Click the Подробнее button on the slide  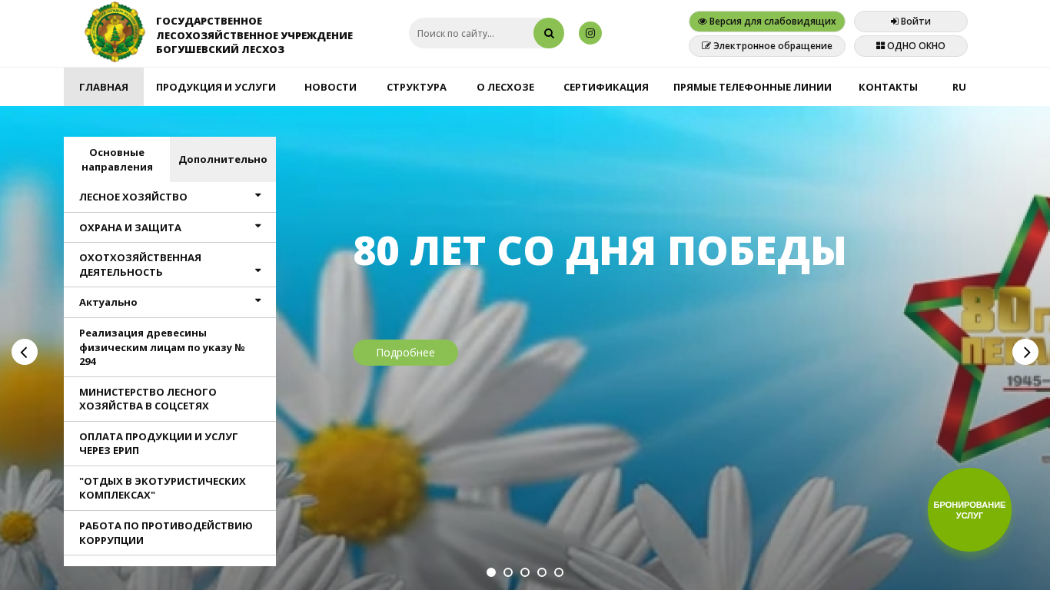point(405,353)
